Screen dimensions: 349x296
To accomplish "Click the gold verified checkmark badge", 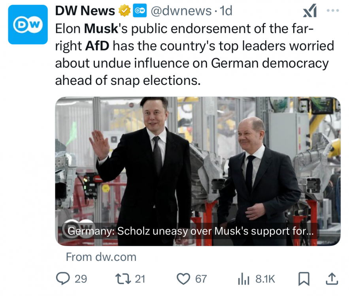I will coord(124,11).
